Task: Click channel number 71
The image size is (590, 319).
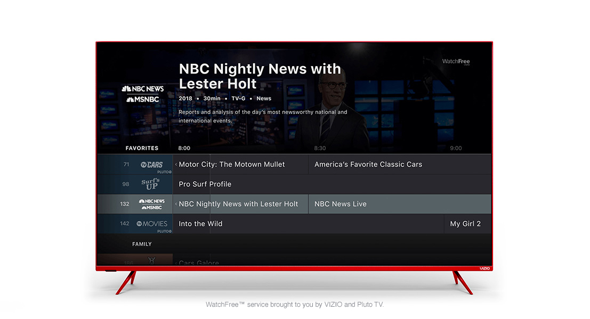Action: (x=126, y=165)
